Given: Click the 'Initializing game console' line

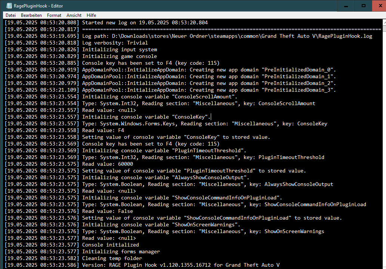Looking at the screenshot, I should pyautogui.click(x=81, y=56).
